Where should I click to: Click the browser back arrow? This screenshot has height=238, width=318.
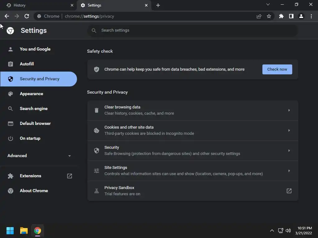[x=7, y=16]
